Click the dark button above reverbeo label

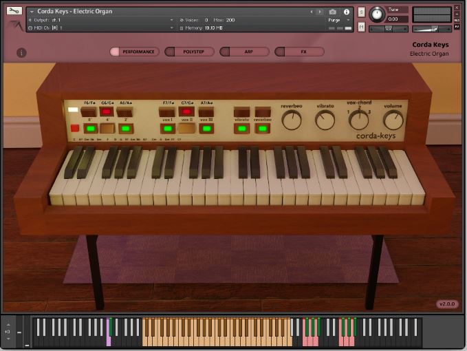[263, 112]
